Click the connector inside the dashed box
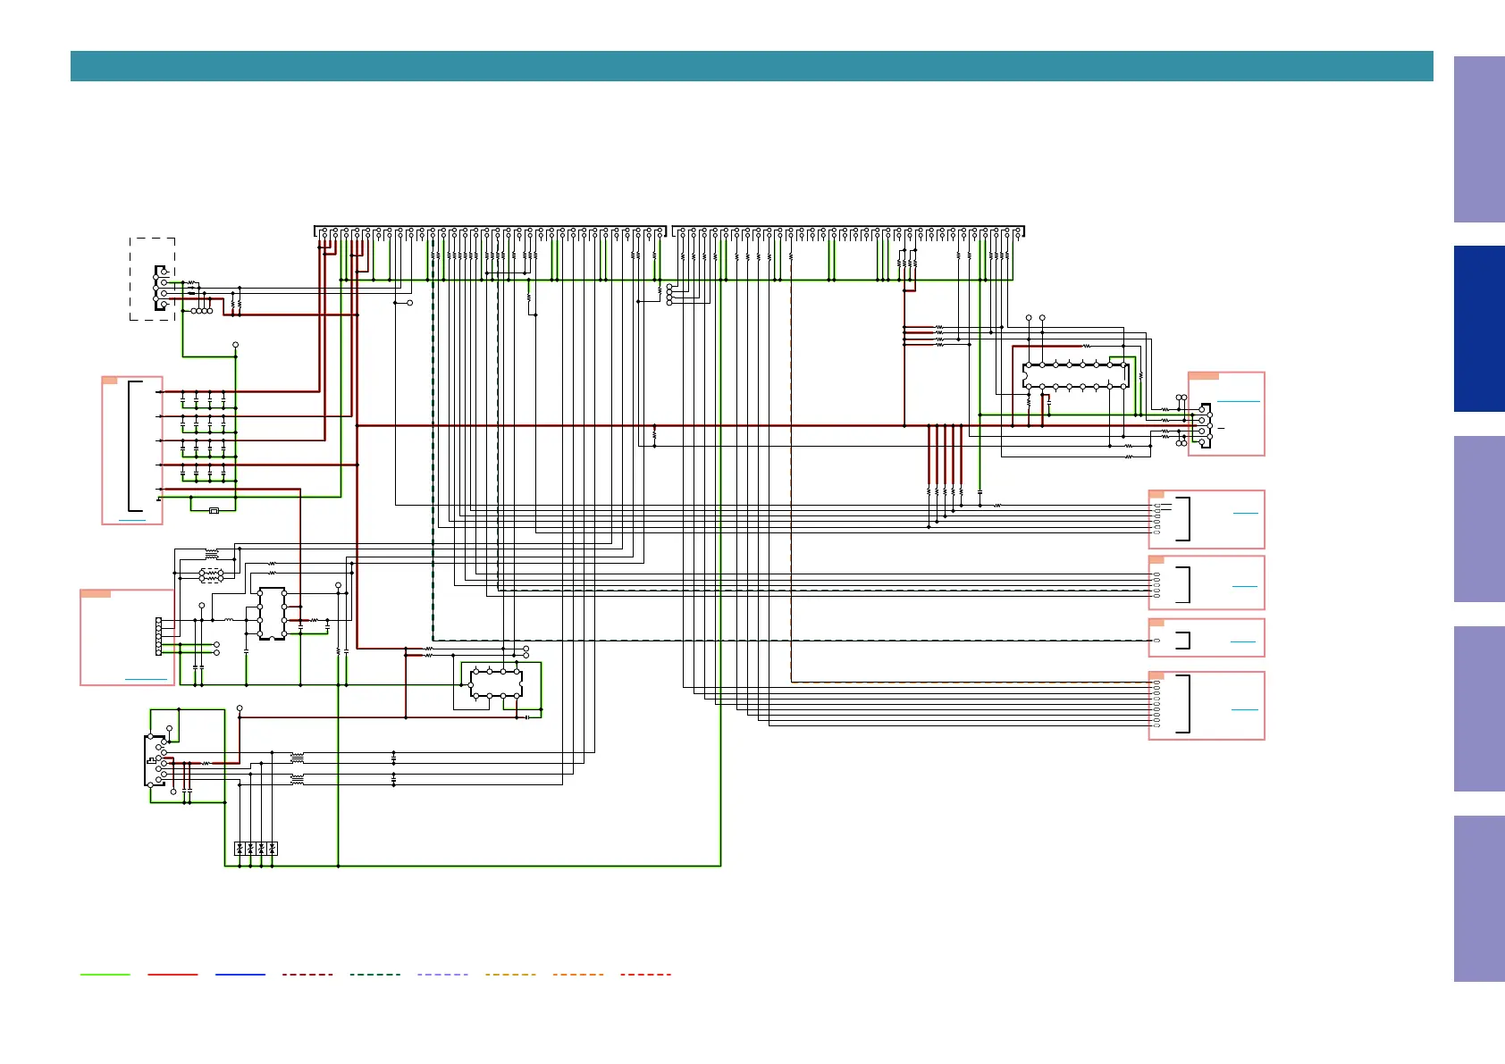Screen dimensions: 1505x1064 pos(163,287)
